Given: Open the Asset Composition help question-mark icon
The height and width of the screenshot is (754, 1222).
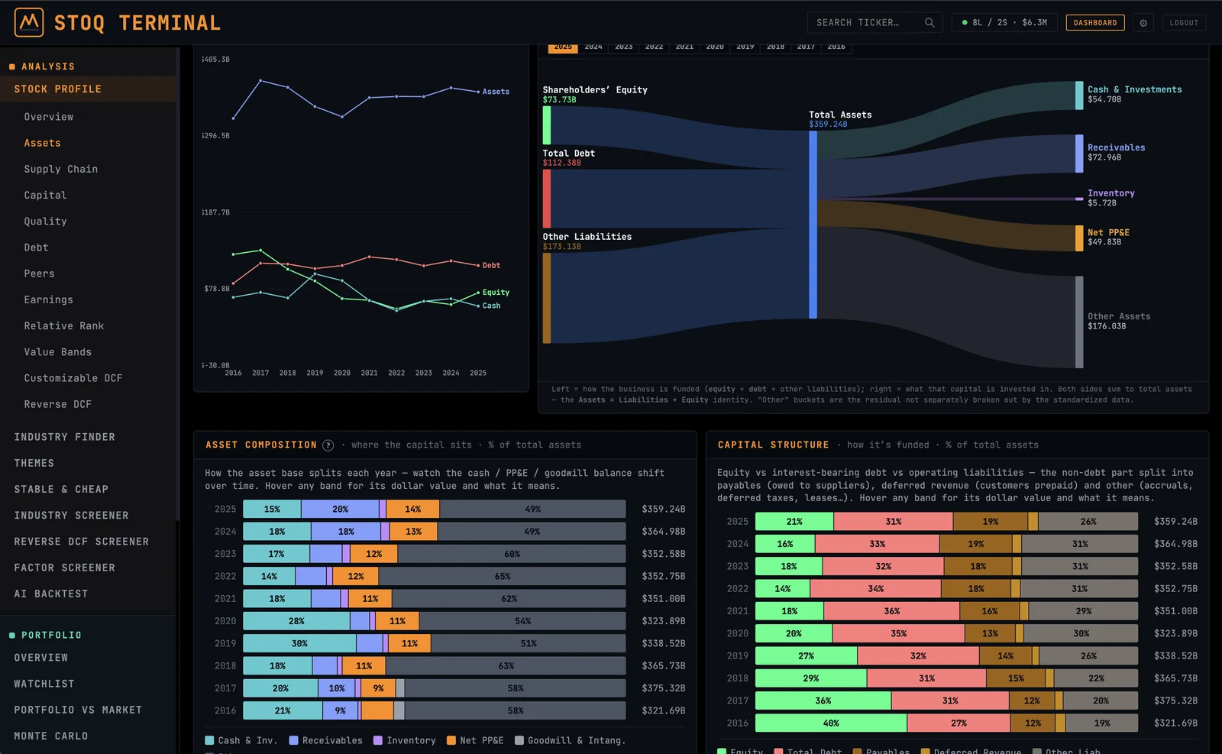Looking at the screenshot, I should (x=328, y=445).
